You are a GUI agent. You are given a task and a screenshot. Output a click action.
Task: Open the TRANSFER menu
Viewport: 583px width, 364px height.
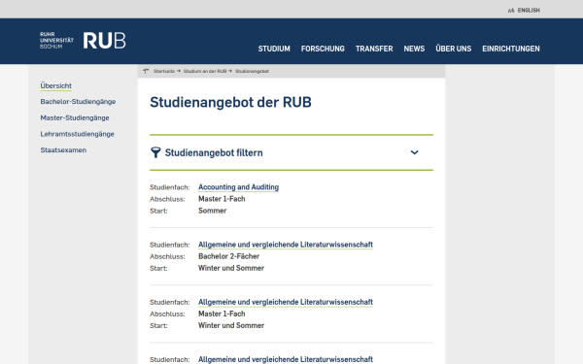click(x=374, y=49)
